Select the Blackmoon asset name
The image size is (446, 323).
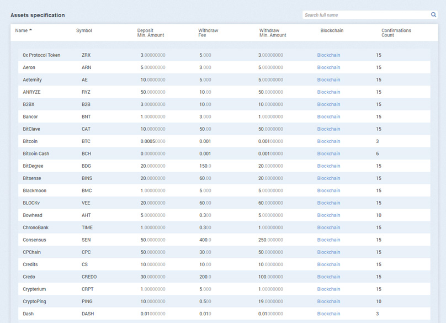34,190
